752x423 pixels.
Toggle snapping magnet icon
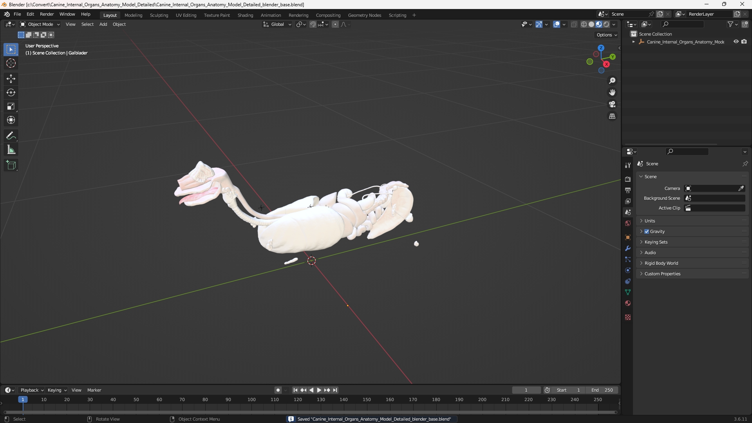tap(313, 24)
